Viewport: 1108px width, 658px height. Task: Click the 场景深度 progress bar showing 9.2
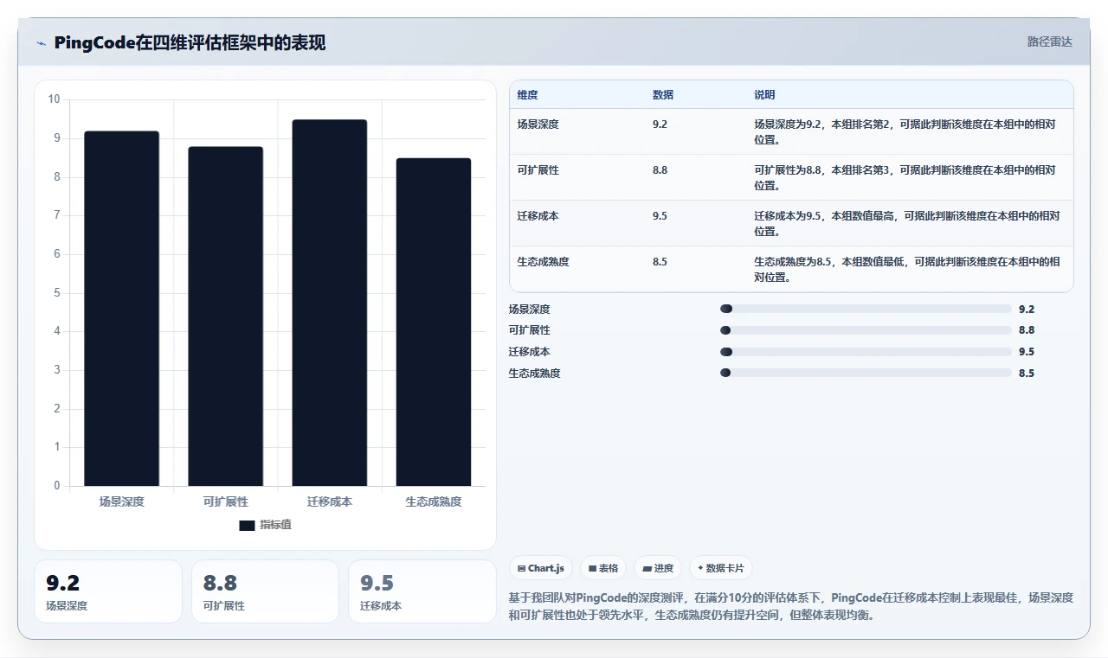pyautogui.click(x=866, y=309)
